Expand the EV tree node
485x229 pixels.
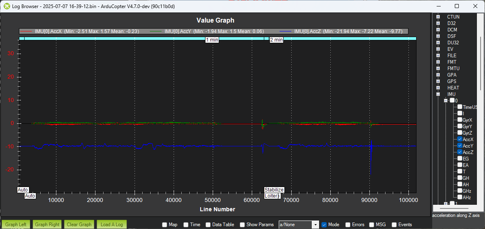tap(438, 49)
